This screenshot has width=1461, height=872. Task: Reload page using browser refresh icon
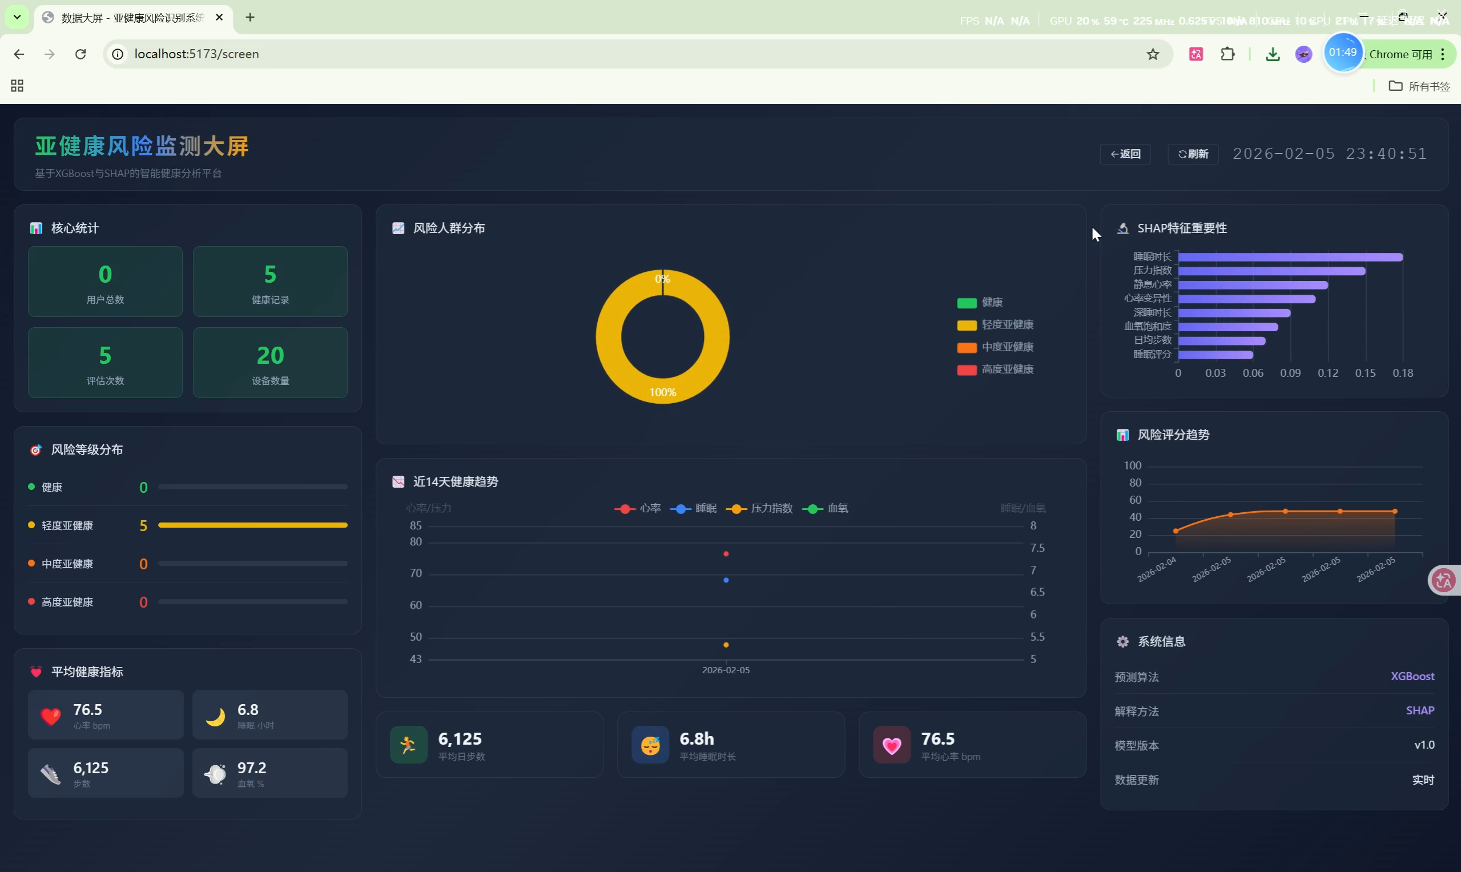click(x=81, y=54)
